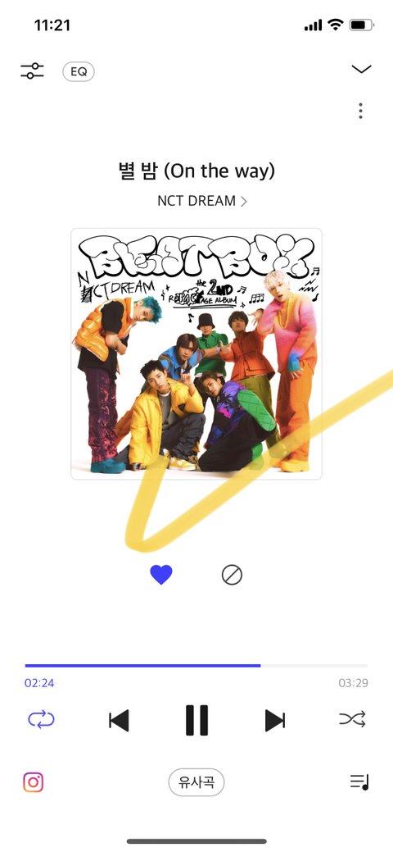The height and width of the screenshot is (852, 393).
Task: Unlike the song with the heart icon
Action: [161, 574]
